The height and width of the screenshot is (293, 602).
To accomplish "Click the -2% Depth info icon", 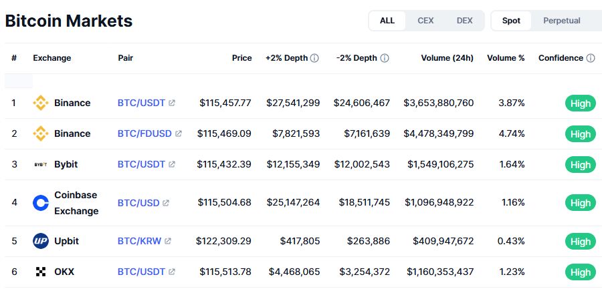I will coord(385,58).
